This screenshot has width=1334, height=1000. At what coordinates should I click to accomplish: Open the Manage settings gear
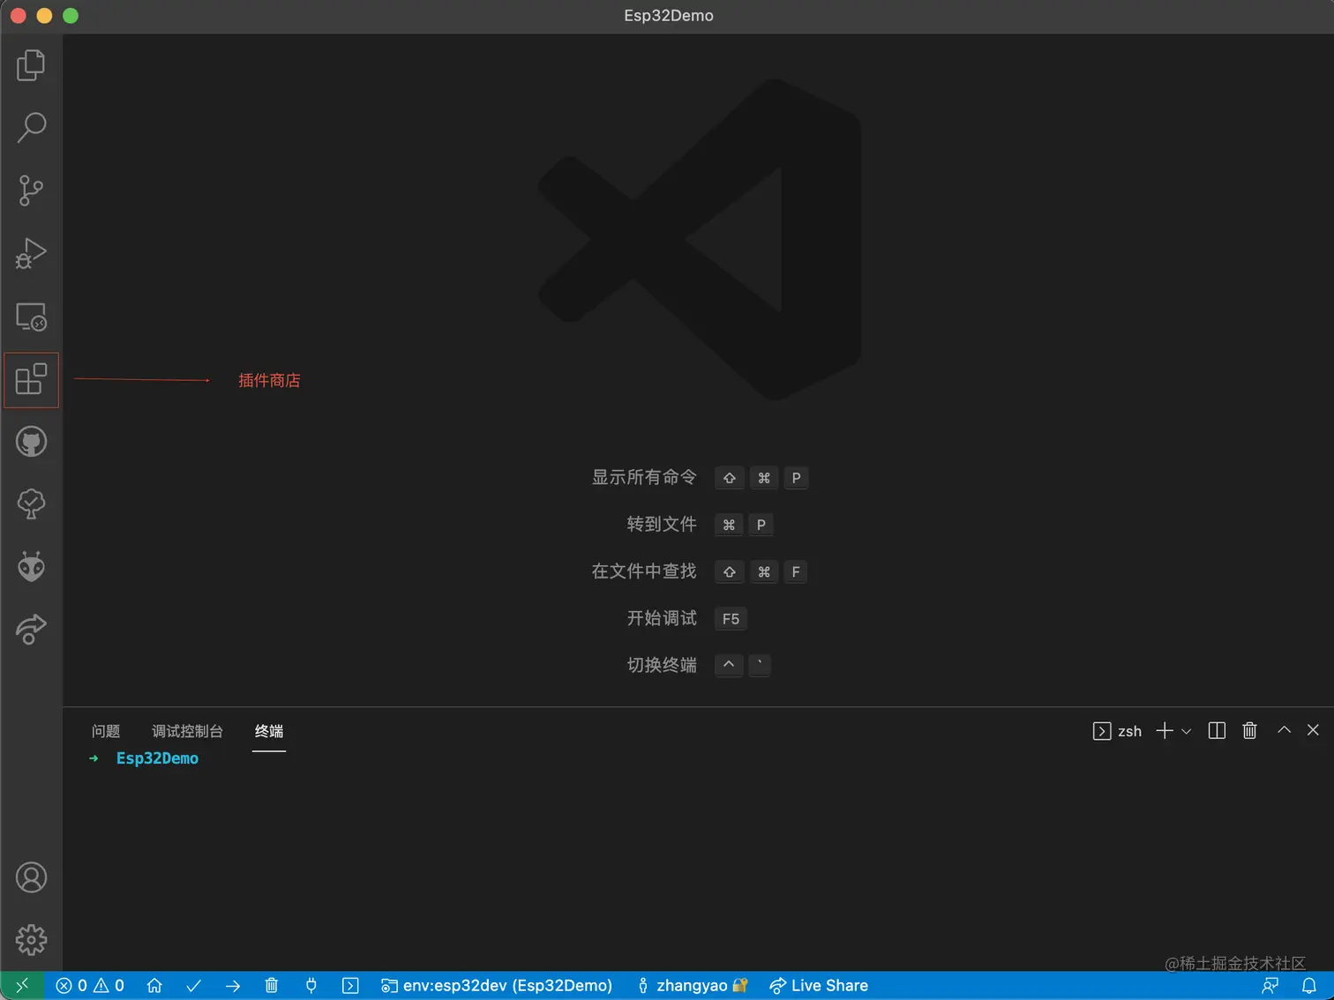[31, 940]
